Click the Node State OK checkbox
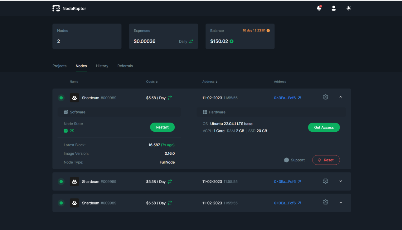The image size is (402, 230). click(x=65, y=131)
